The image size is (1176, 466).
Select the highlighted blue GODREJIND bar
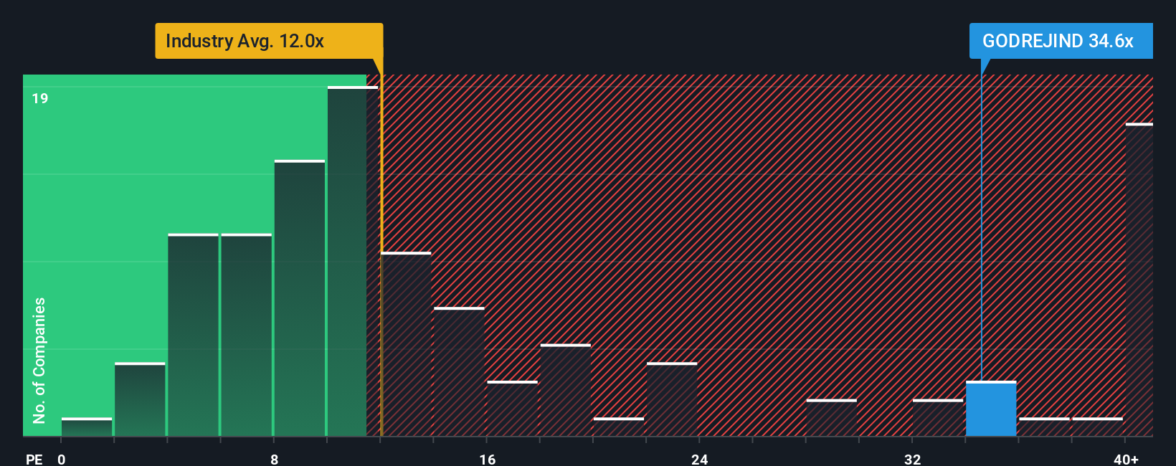[991, 409]
